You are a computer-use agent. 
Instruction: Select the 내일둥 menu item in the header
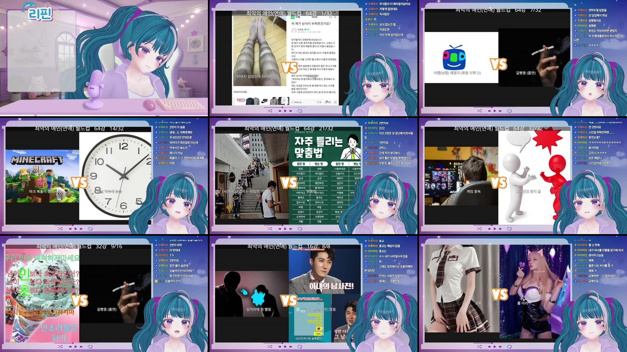pyautogui.click(x=314, y=17)
